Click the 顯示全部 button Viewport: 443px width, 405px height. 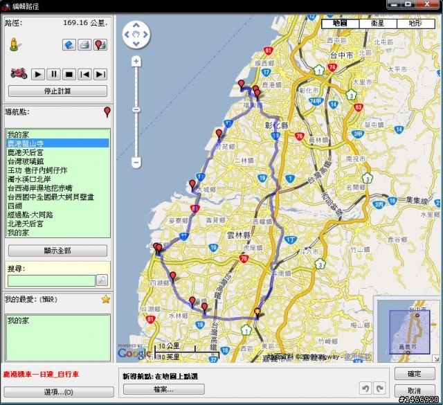[x=57, y=251]
